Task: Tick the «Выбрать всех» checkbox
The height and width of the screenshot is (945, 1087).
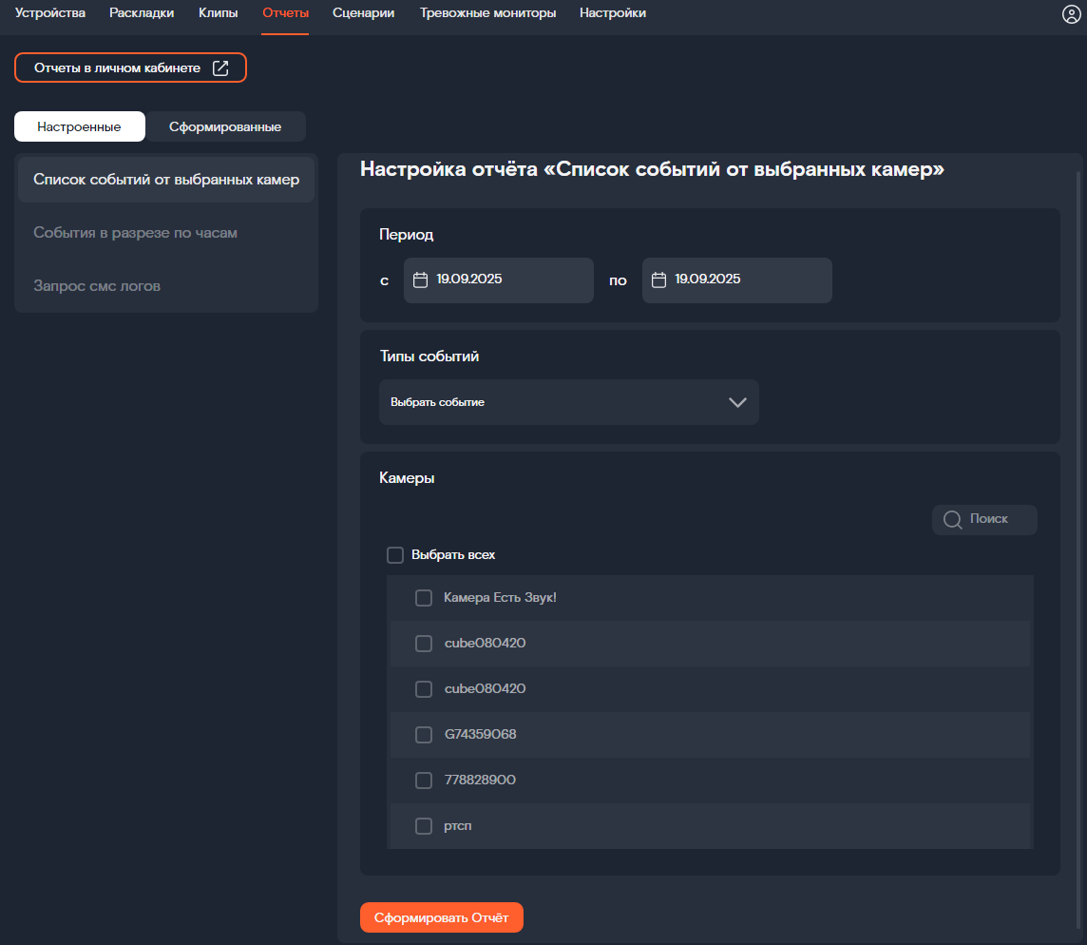Action: tap(395, 554)
